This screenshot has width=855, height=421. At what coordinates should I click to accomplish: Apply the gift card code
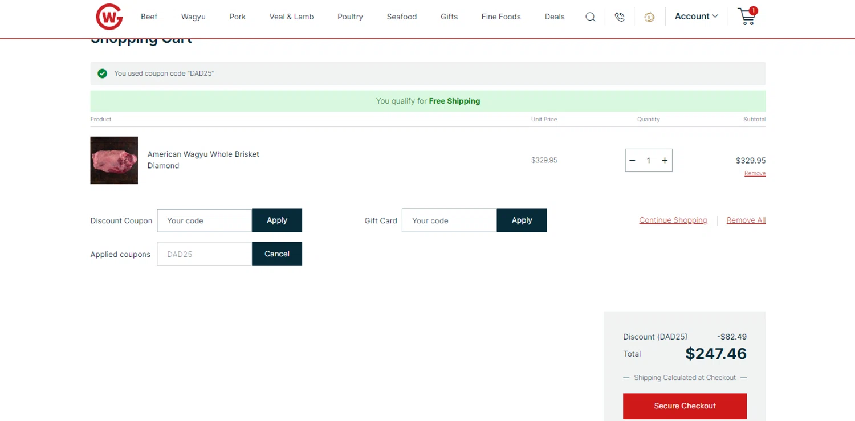522,220
